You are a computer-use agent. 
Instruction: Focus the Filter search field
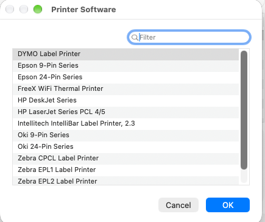(x=189, y=37)
